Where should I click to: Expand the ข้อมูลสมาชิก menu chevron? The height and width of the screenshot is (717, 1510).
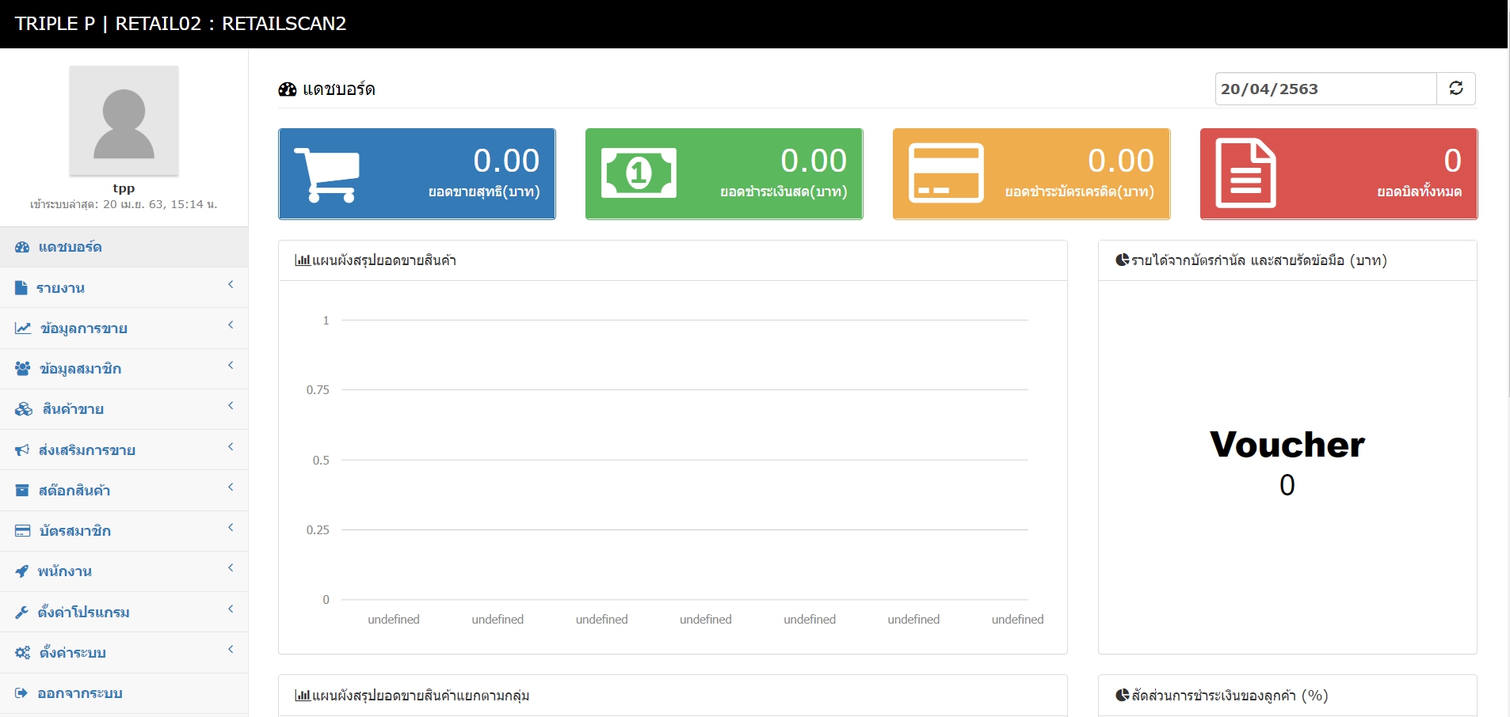tap(231, 365)
